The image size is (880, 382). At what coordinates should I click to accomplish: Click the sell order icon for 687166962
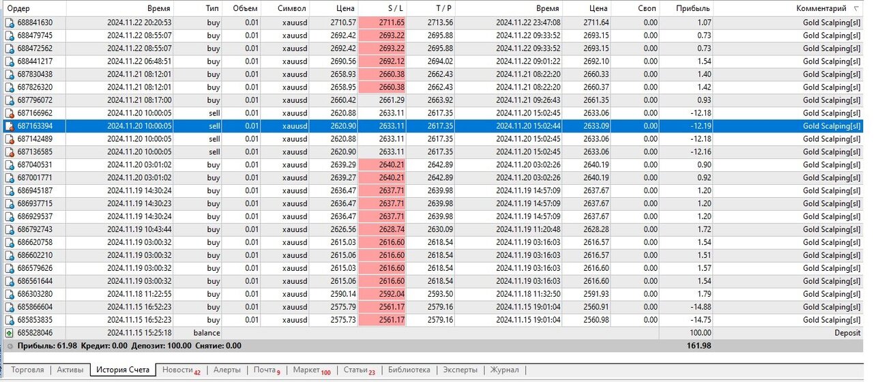pos(10,113)
